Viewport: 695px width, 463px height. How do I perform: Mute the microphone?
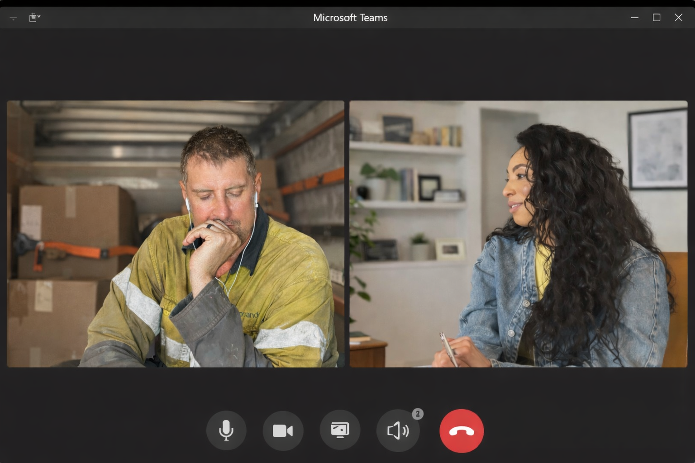click(x=226, y=430)
